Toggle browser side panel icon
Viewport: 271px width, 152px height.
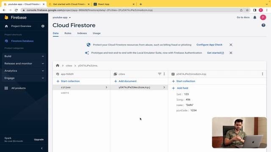tap(254, 10)
